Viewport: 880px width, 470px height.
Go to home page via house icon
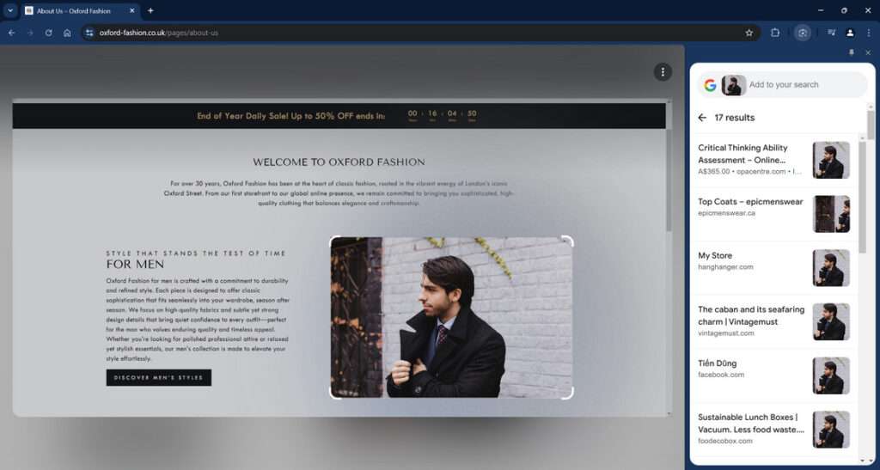click(67, 34)
